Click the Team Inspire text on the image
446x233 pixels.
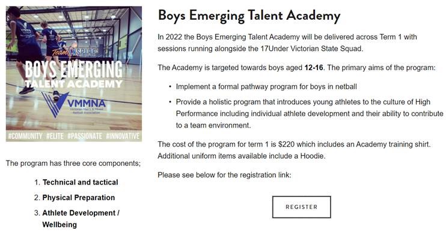coord(75,52)
